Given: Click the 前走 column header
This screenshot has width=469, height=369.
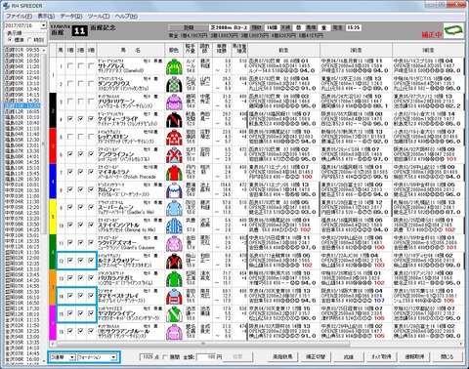Looking at the screenshot, I should pyautogui.click(x=283, y=50).
